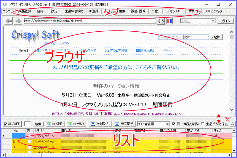Go back in the embedded browser
The height and width of the screenshot is (158, 237).
pos(9,21)
